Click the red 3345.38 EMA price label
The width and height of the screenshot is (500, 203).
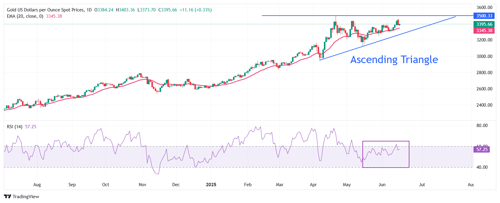pos(484,31)
